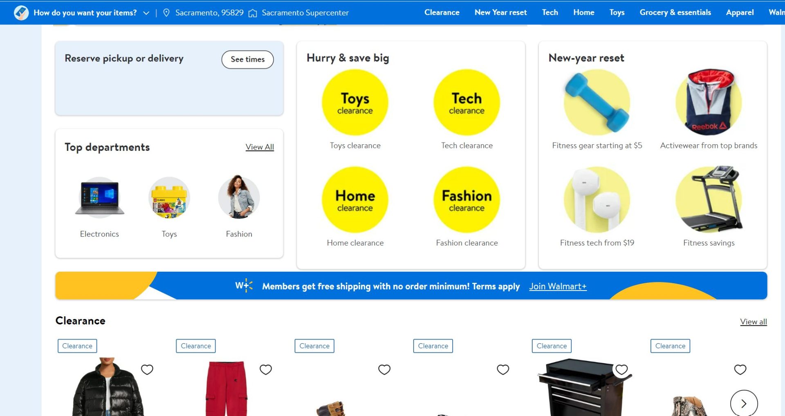Expand the 'How do you want your items?' dropdown
The image size is (785, 416).
146,13
